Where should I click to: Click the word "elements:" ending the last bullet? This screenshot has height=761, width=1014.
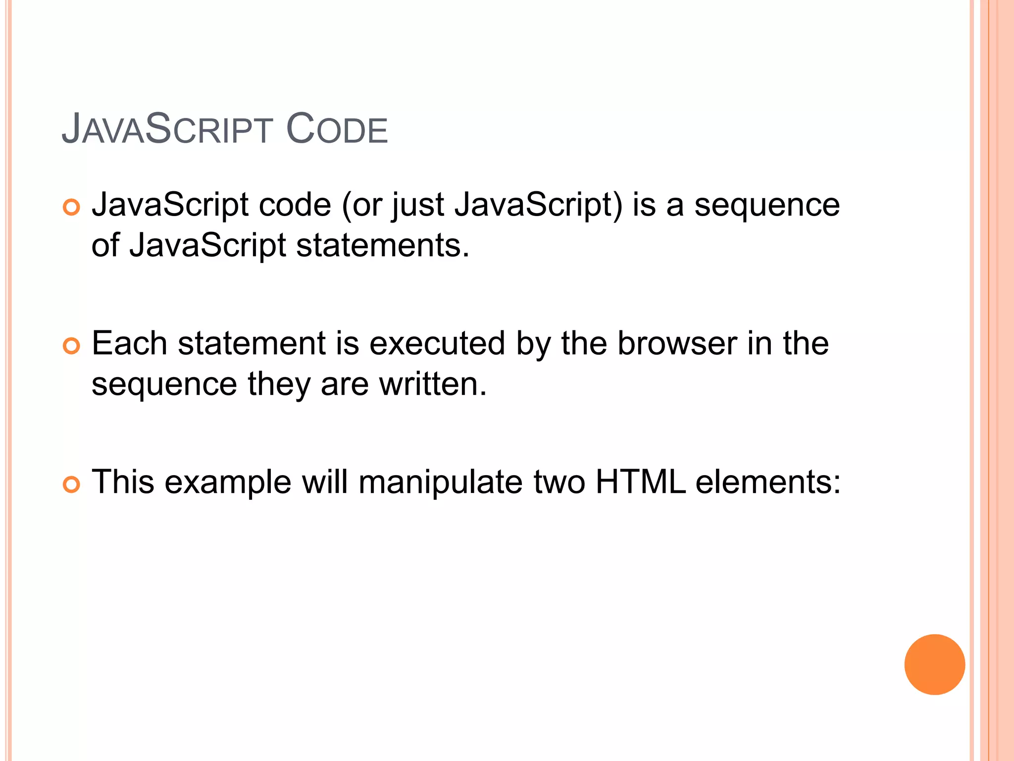(768, 482)
